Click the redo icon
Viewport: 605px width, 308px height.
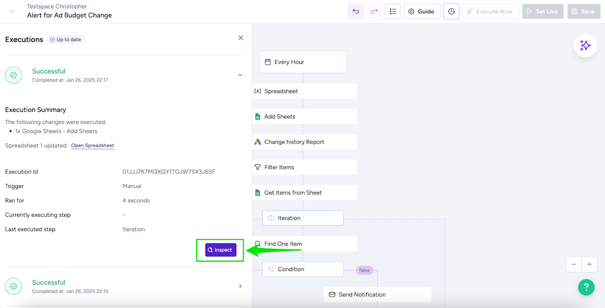[x=374, y=11]
